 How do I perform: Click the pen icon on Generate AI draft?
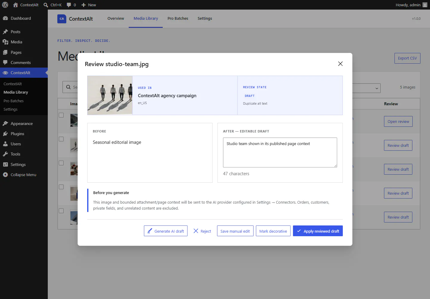(x=150, y=231)
